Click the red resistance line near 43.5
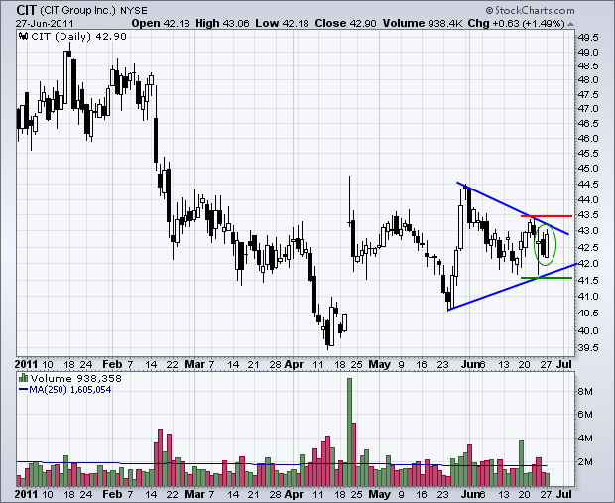The image size is (615, 503). tap(547, 216)
